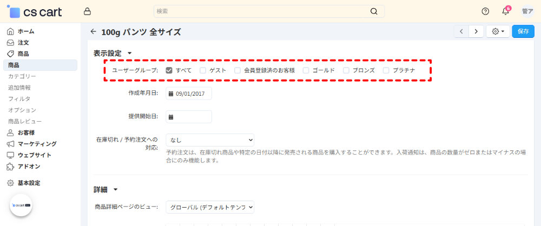Go to next product with right chevron
The image size is (541, 226).
click(476, 31)
